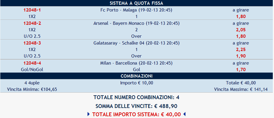Click the 1,70 Gol odds value

tap(241, 70)
